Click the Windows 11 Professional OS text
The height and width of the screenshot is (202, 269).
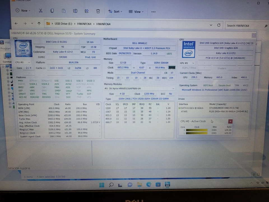[x=214, y=90]
